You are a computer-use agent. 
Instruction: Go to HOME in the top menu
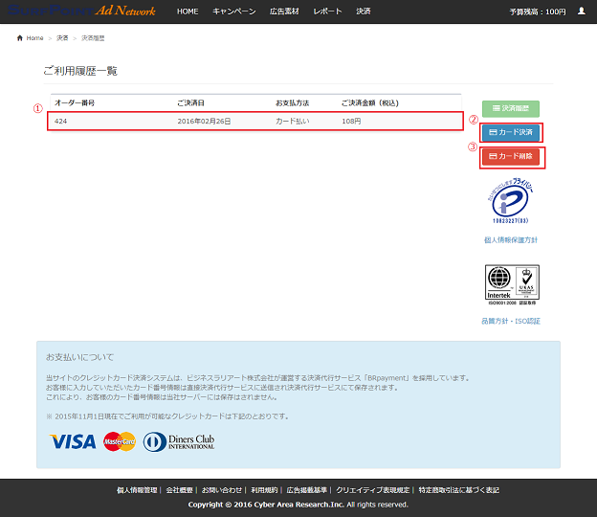(x=188, y=11)
